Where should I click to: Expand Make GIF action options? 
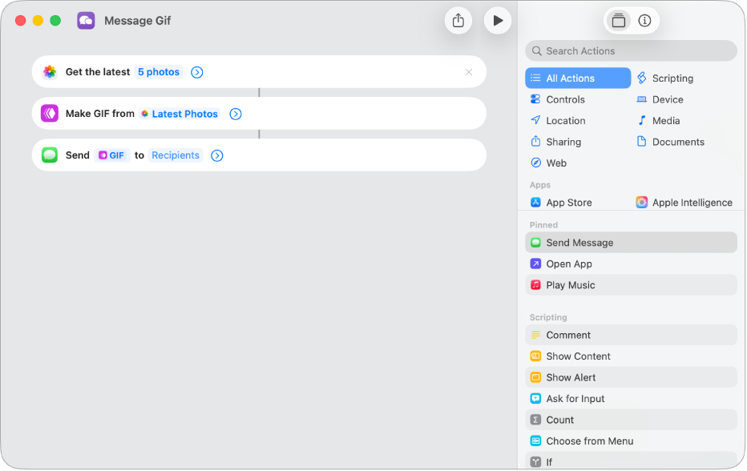click(236, 114)
